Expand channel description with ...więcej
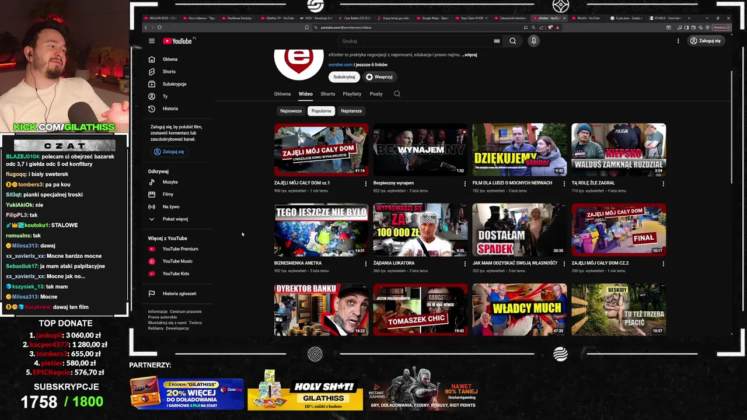747x420 pixels. click(x=469, y=55)
